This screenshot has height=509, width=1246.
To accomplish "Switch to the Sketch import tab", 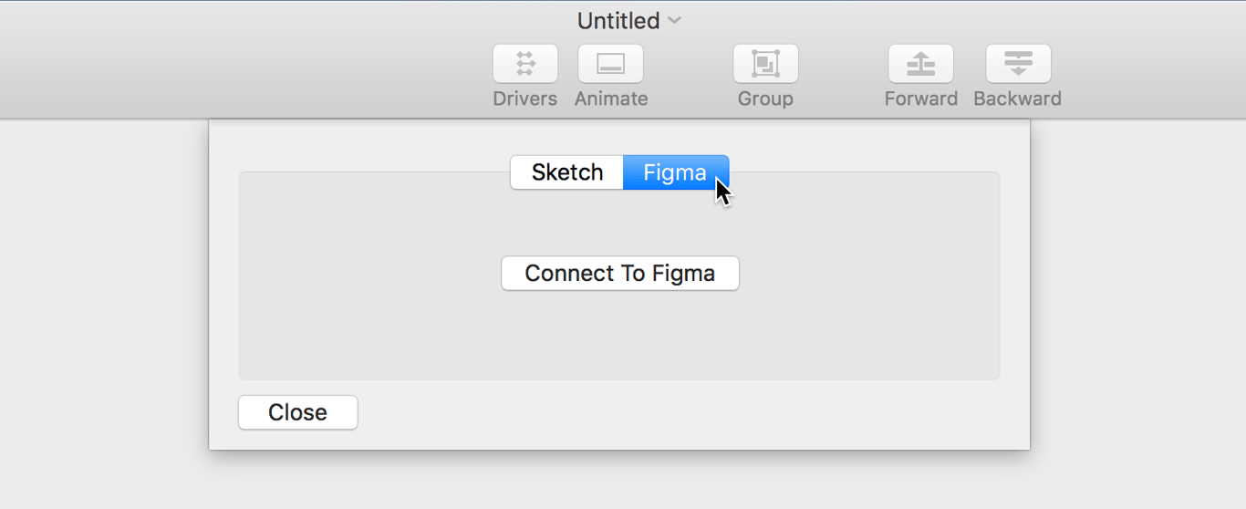I will coord(566,172).
